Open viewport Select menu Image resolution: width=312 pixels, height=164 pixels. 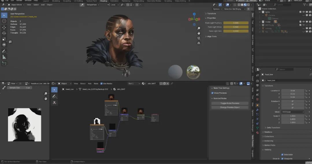pyautogui.click(x=36, y=5)
